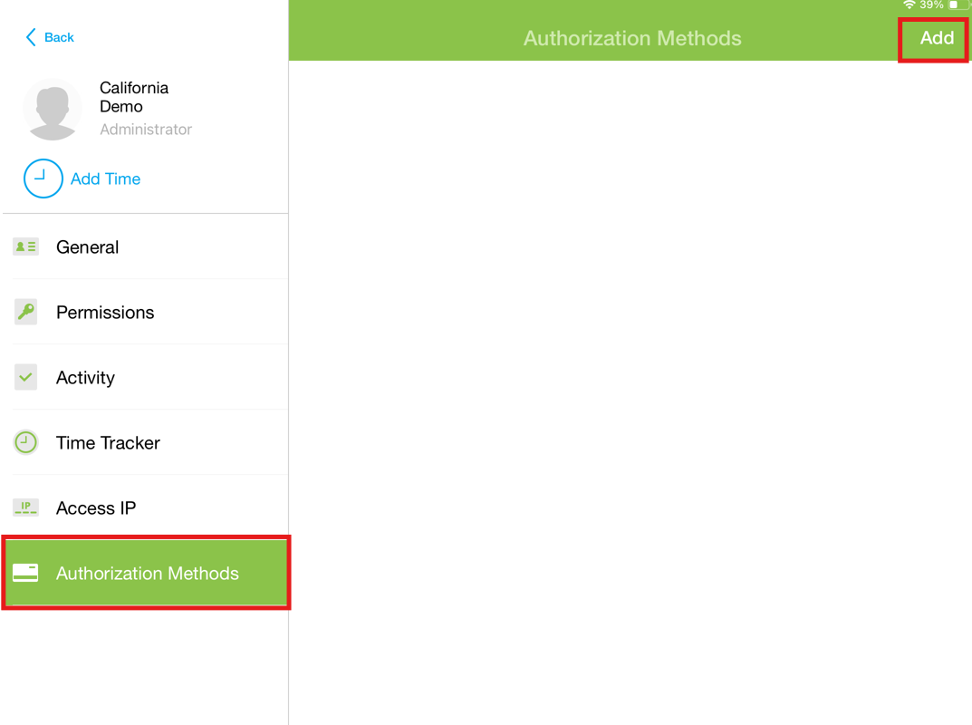Go back using the Back chevron
Screen dimensions: 972x725
click(31, 37)
